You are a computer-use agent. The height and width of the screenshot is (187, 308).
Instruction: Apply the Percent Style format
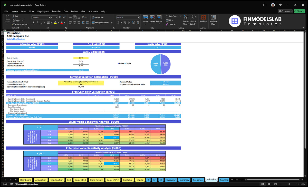[x=125, y=23]
